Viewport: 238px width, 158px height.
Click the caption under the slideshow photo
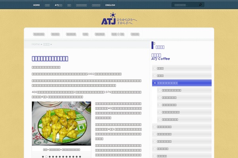coord(61,150)
